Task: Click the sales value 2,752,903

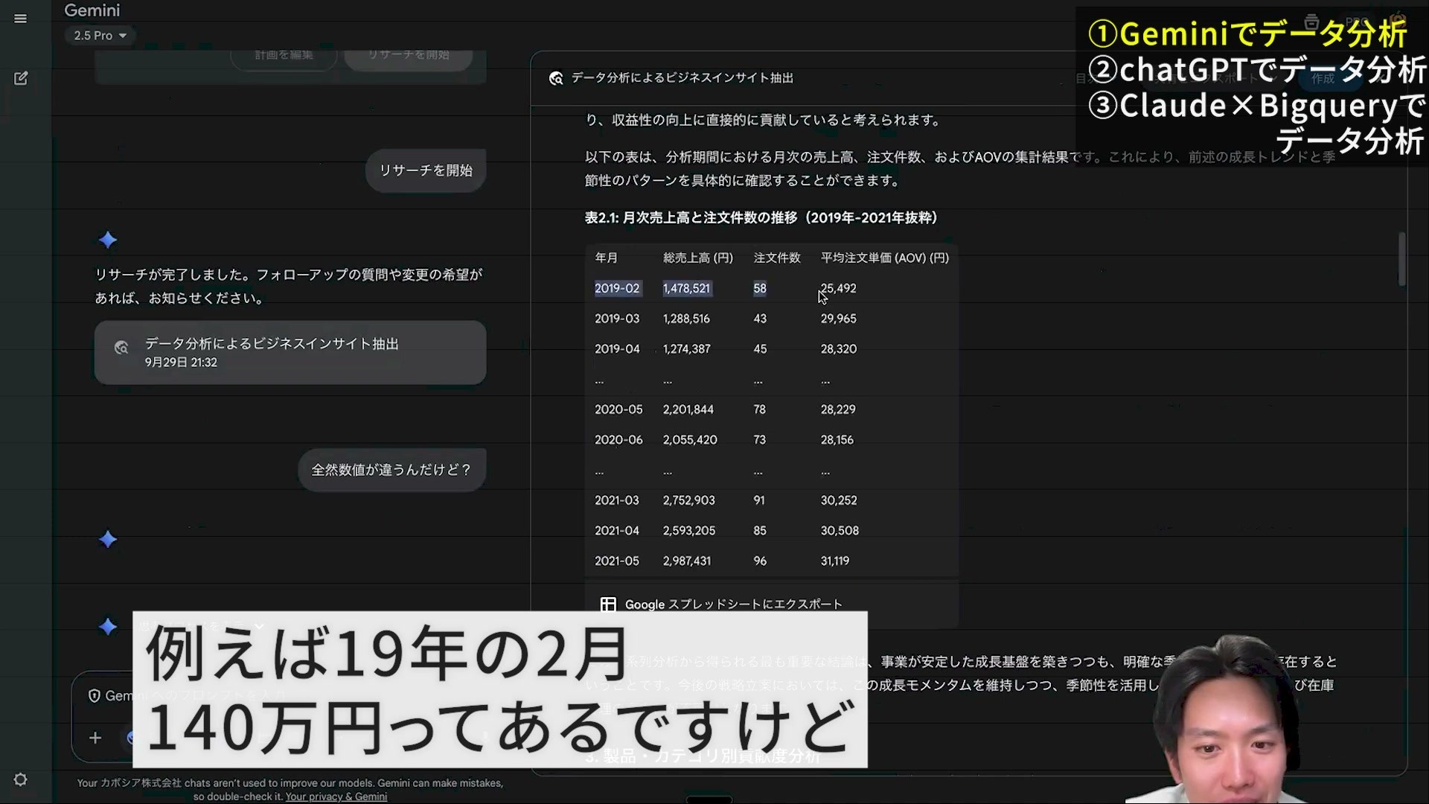Action: coord(688,500)
